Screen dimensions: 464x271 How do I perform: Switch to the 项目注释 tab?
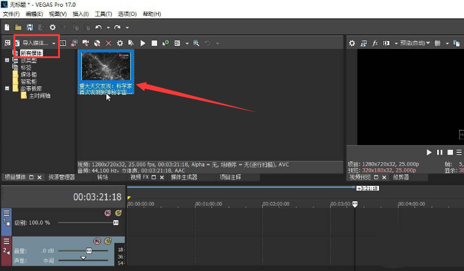tap(230, 177)
